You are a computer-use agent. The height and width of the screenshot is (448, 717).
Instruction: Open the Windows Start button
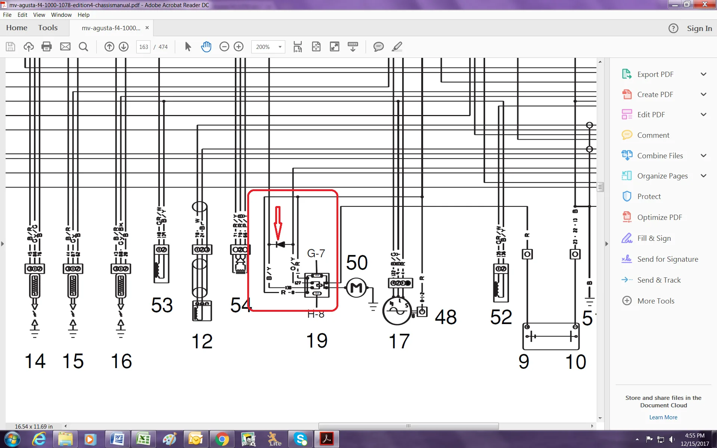pos(12,439)
